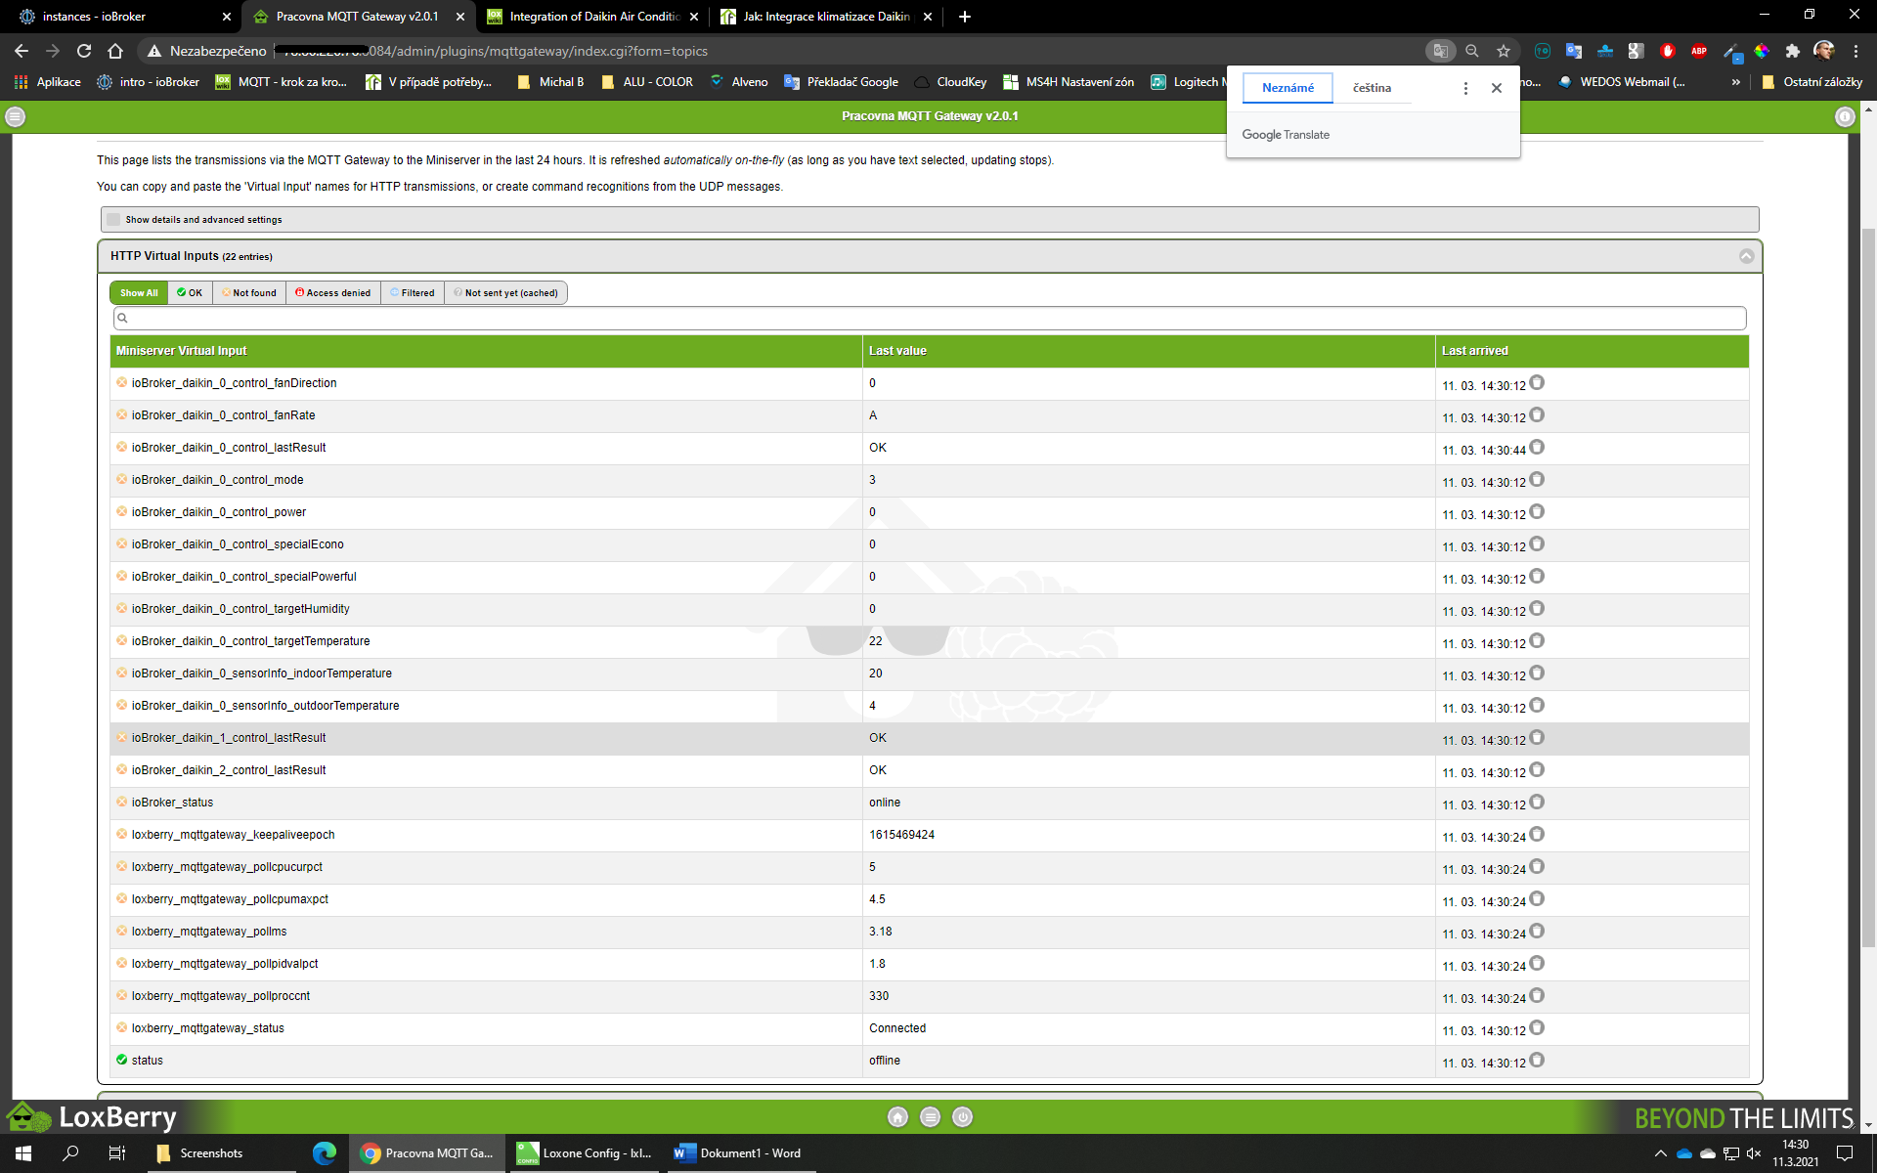Screen dimensions: 1877x1173
Task: Click the power icon in the footer
Action: (x=962, y=1117)
